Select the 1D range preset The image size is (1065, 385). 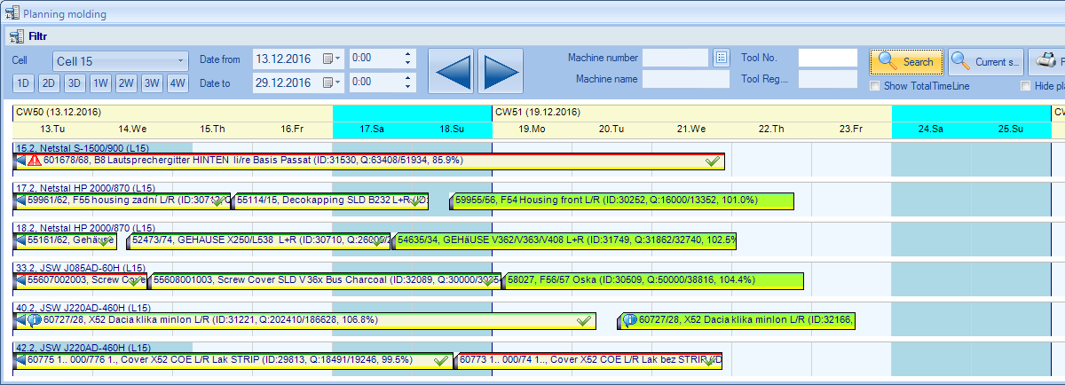point(24,83)
